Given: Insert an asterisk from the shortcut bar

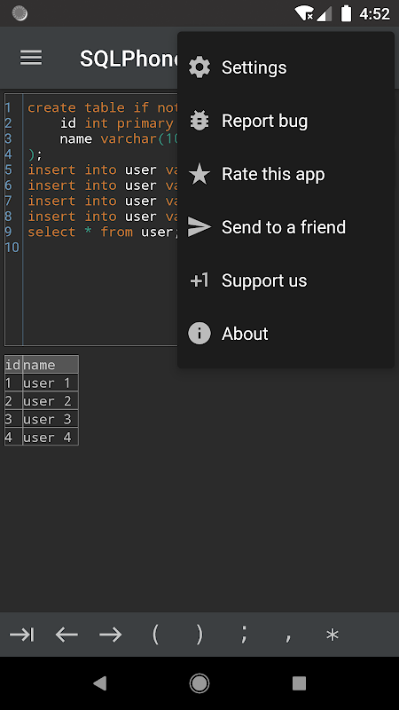Looking at the screenshot, I should [x=332, y=635].
